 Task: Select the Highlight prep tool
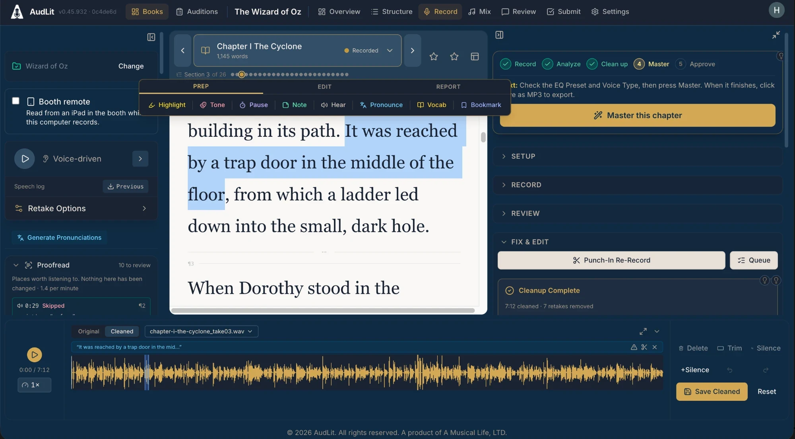(x=167, y=105)
